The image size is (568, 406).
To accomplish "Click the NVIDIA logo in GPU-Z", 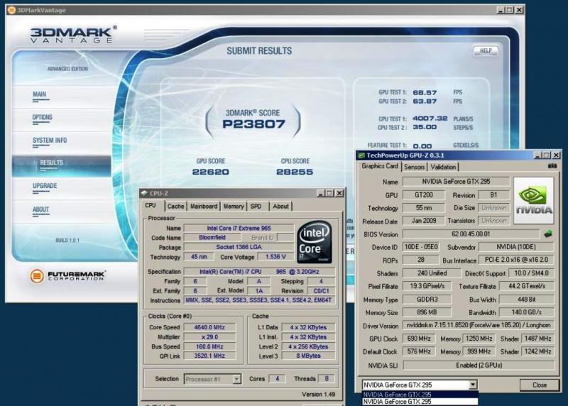I will pyautogui.click(x=534, y=200).
